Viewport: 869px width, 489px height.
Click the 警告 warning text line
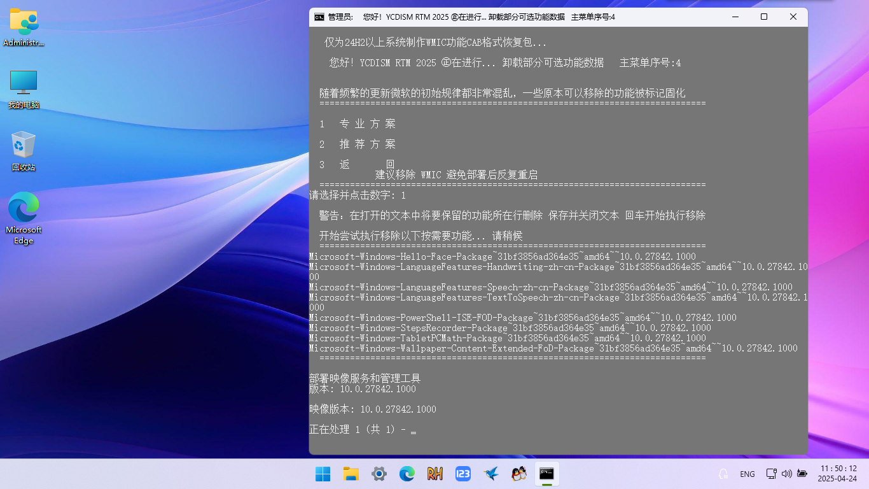click(x=513, y=216)
